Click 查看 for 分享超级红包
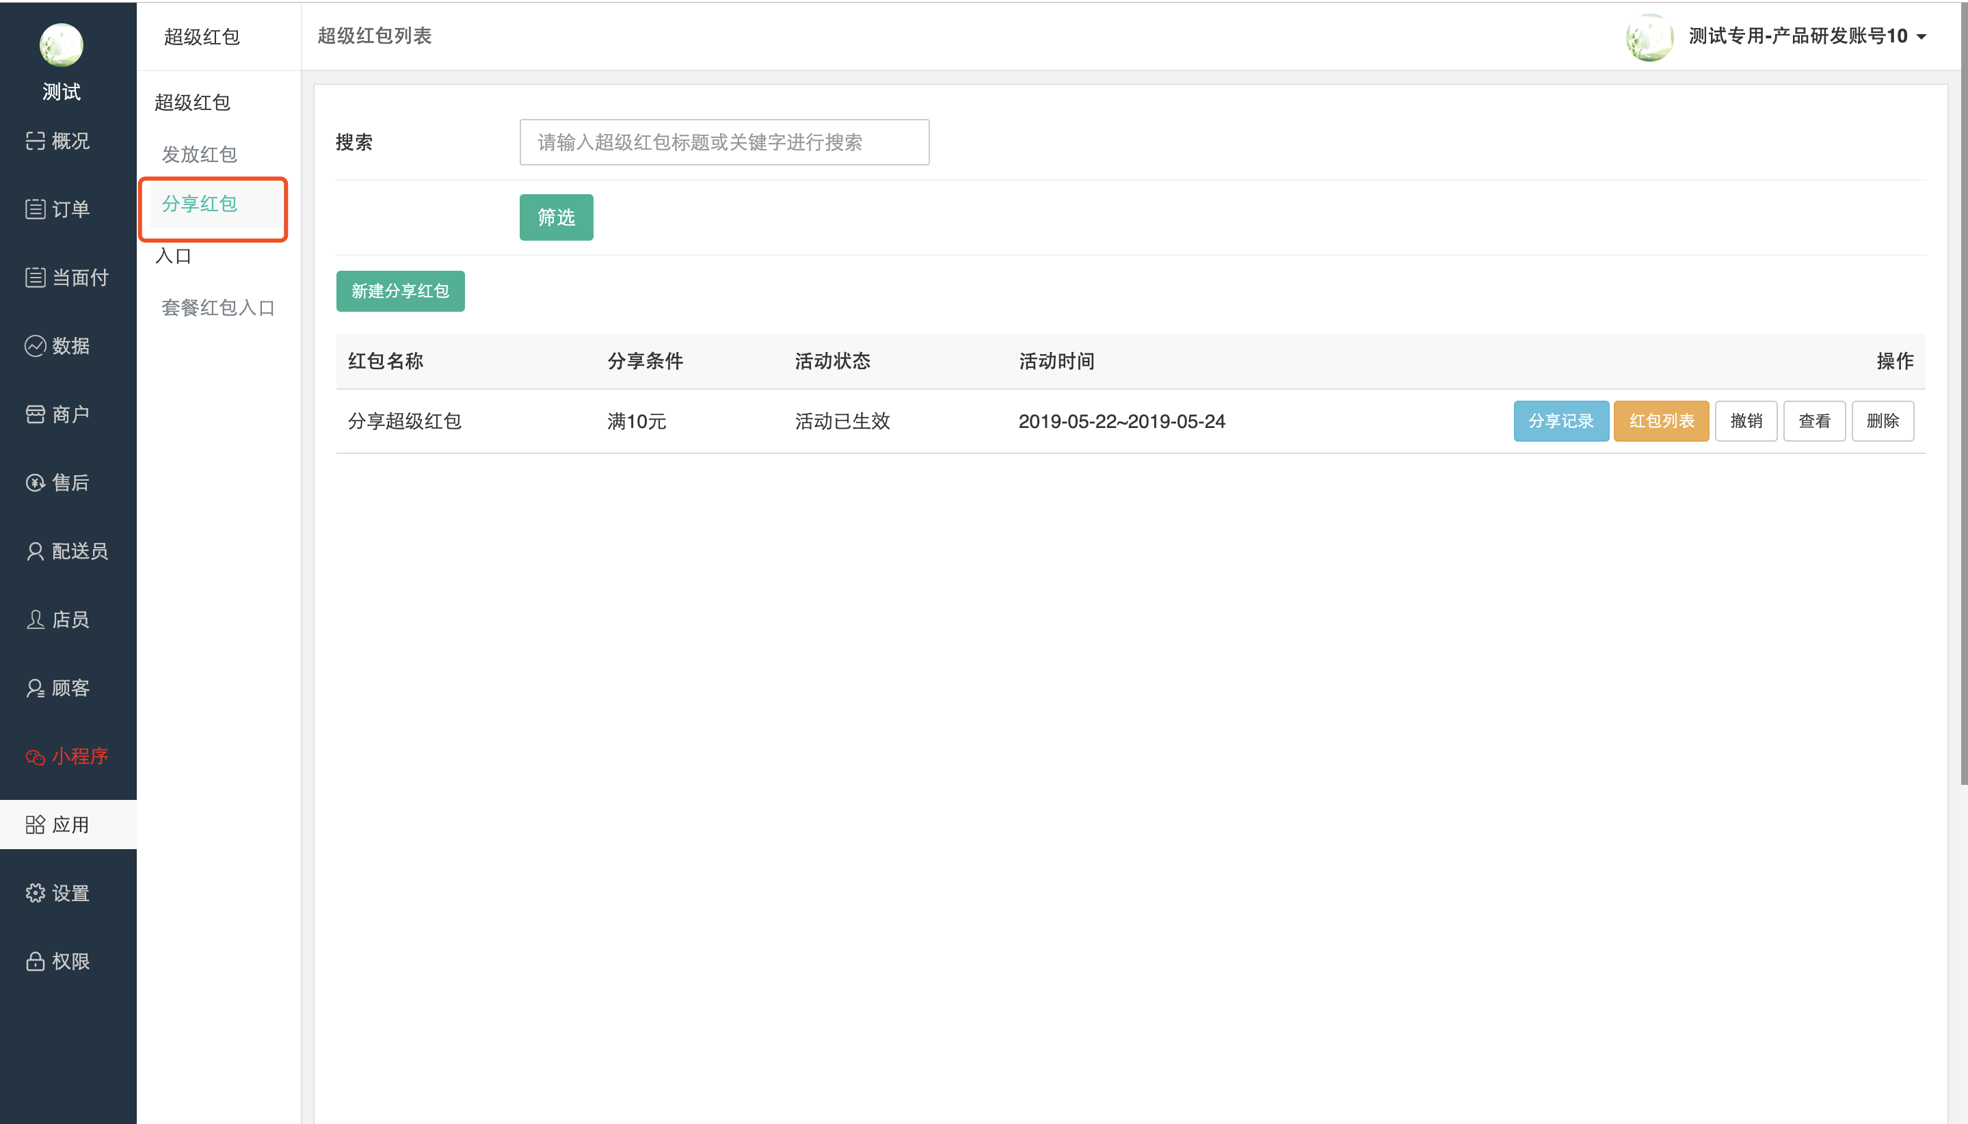 [1813, 420]
